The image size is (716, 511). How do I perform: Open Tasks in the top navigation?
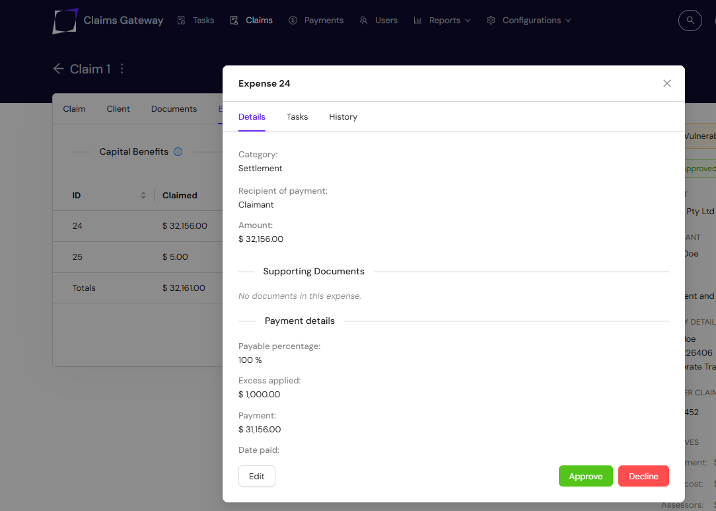196,20
